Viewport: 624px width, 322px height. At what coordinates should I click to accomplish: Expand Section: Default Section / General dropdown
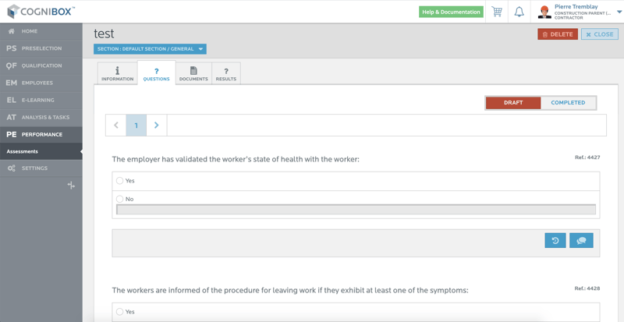(x=150, y=49)
